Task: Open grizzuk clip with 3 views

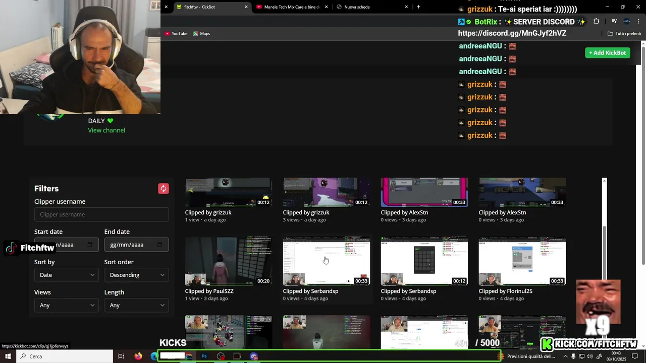Action: (x=326, y=192)
